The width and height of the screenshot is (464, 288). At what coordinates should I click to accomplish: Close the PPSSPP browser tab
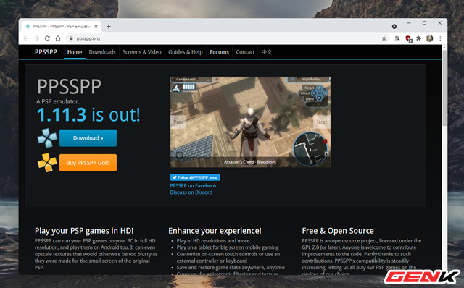point(96,27)
